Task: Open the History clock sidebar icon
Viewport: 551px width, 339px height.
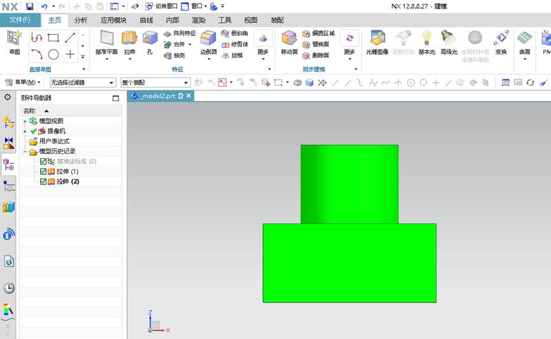Action: [x=9, y=288]
